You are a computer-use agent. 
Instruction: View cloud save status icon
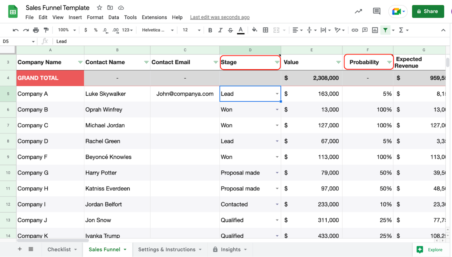[x=121, y=8]
